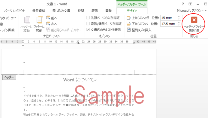Image resolution: width=208 pixels, height=118 pixels.
Task: Click the ヘッダー/フッター ツール contextual label
Action: point(132,4)
